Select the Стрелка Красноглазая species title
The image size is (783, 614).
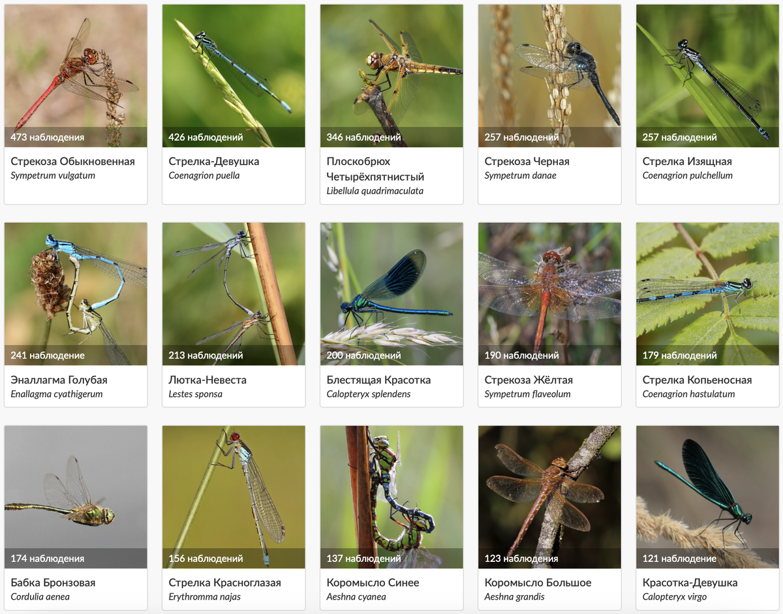pos(224,582)
